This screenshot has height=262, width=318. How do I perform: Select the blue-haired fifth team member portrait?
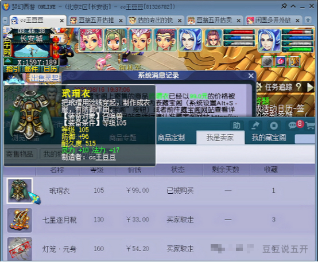point(190,40)
